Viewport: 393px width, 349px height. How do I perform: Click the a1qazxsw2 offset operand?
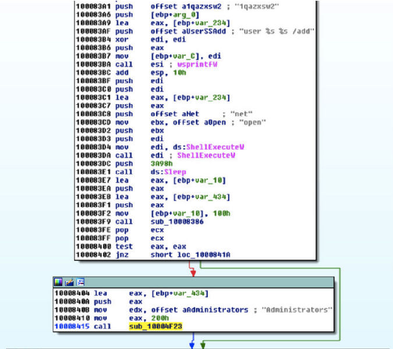click(201, 6)
